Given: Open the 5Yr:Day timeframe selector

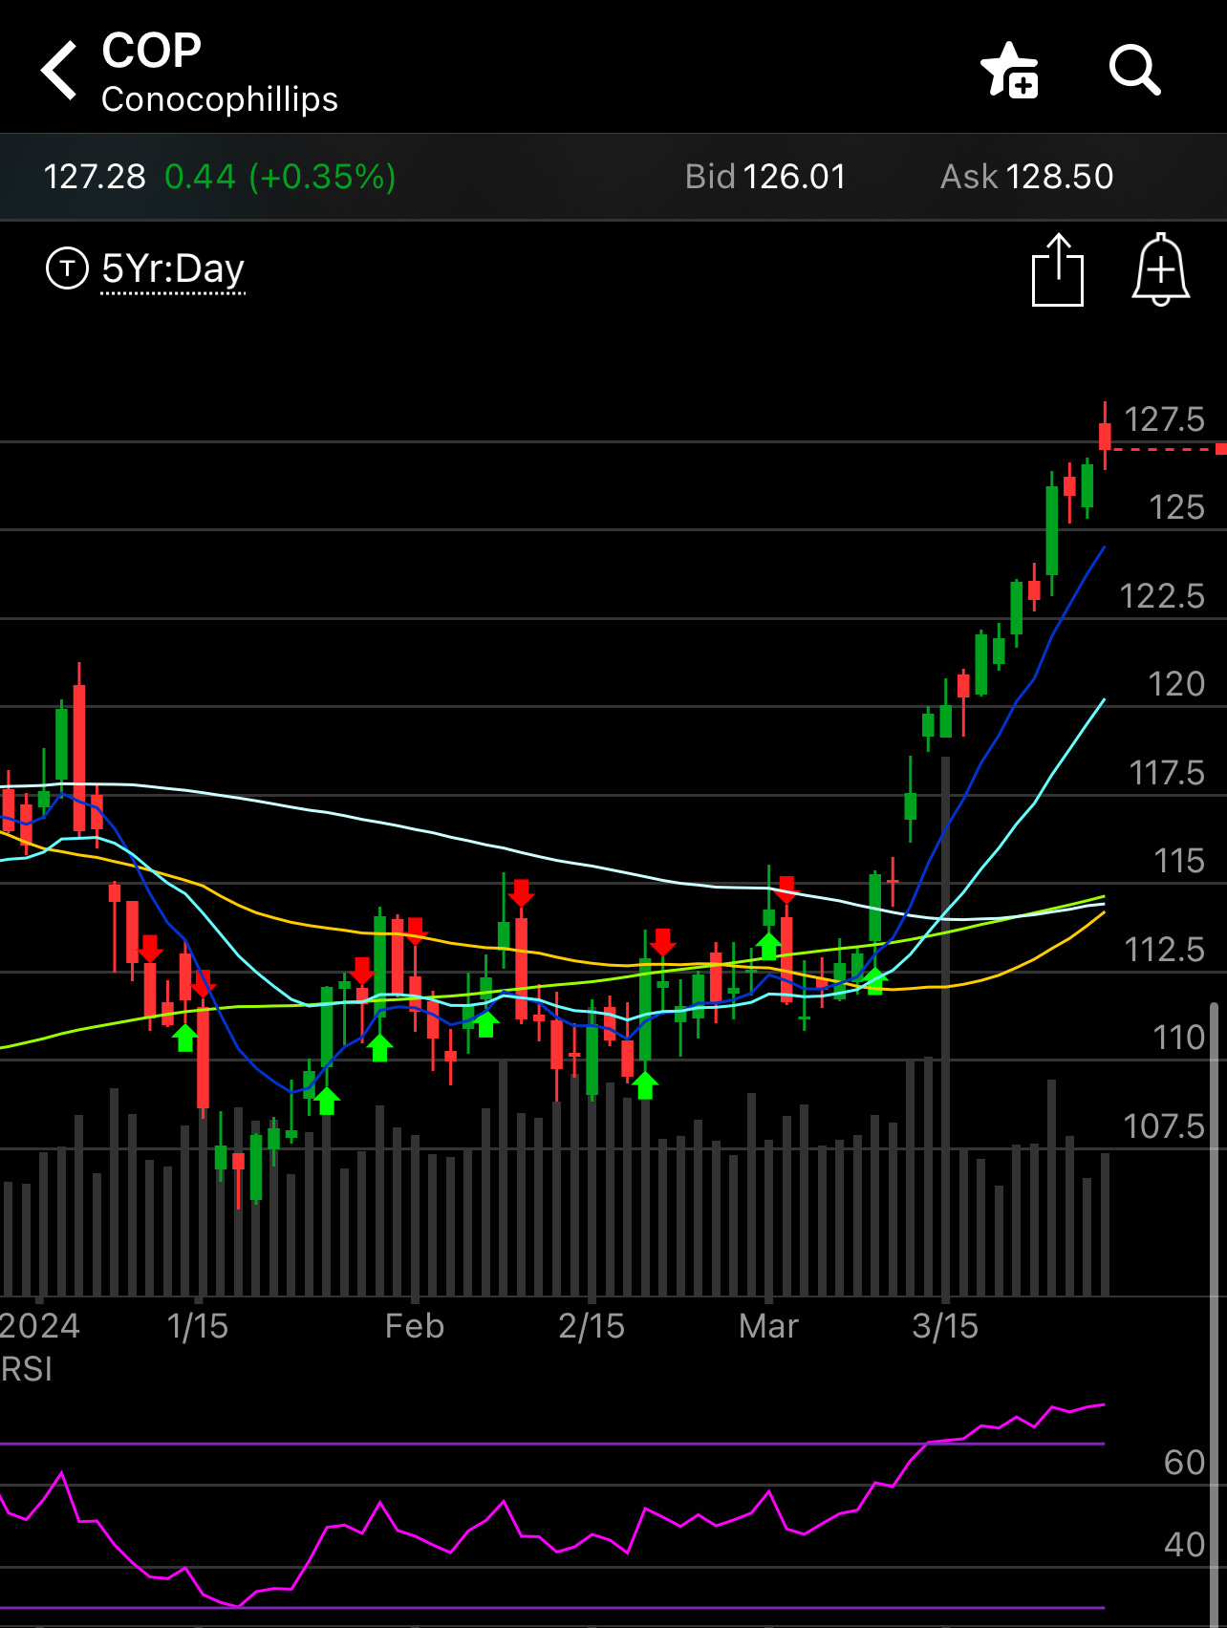Looking at the screenshot, I should click(x=173, y=269).
